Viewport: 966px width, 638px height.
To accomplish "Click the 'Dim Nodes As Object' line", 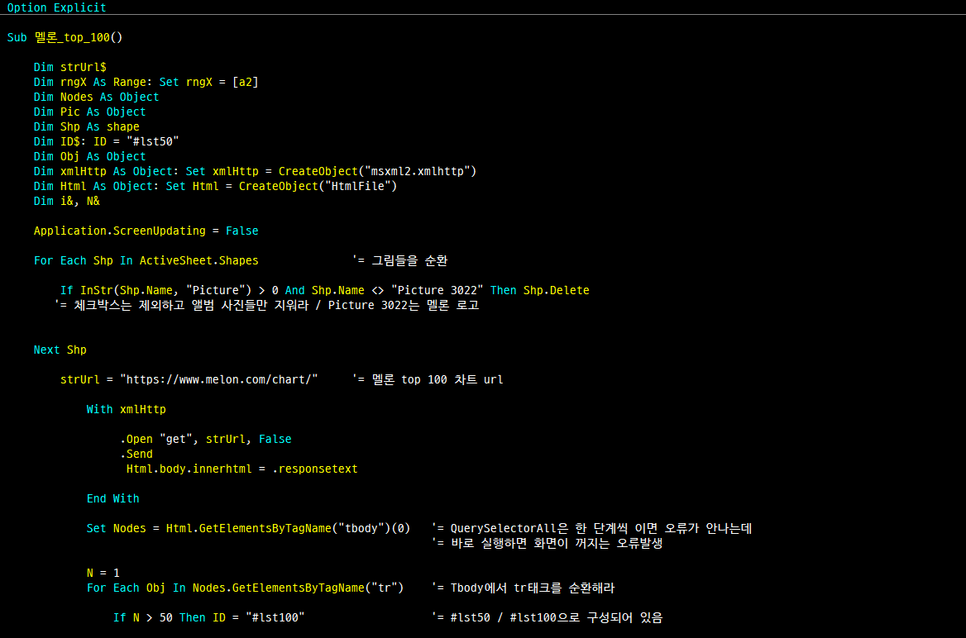I will pos(96,97).
